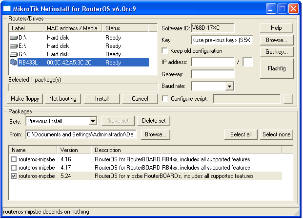Sort drives by the Label column header
This screenshot has width=303, height=219.
point(26,28)
